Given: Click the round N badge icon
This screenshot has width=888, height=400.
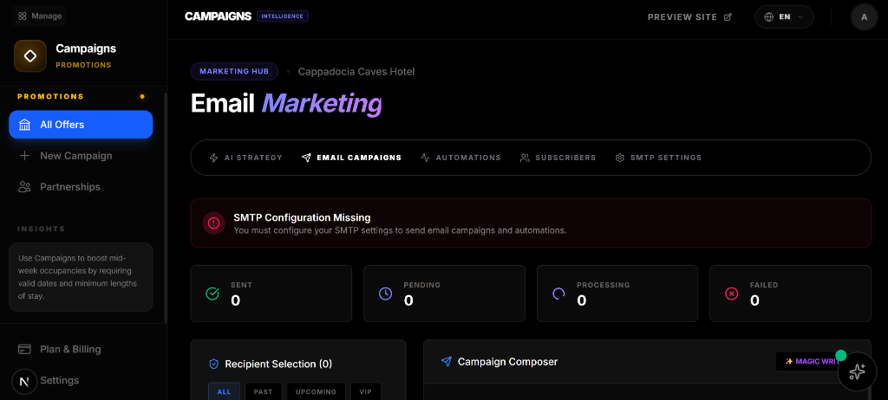Looking at the screenshot, I should (x=23, y=382).
